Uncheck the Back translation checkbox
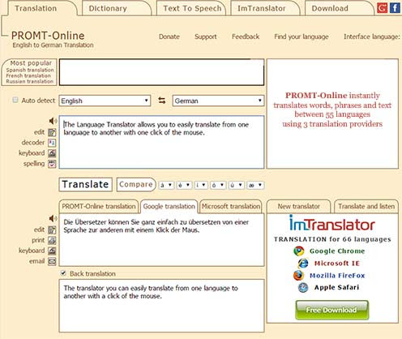 click(x=63, y=273)
